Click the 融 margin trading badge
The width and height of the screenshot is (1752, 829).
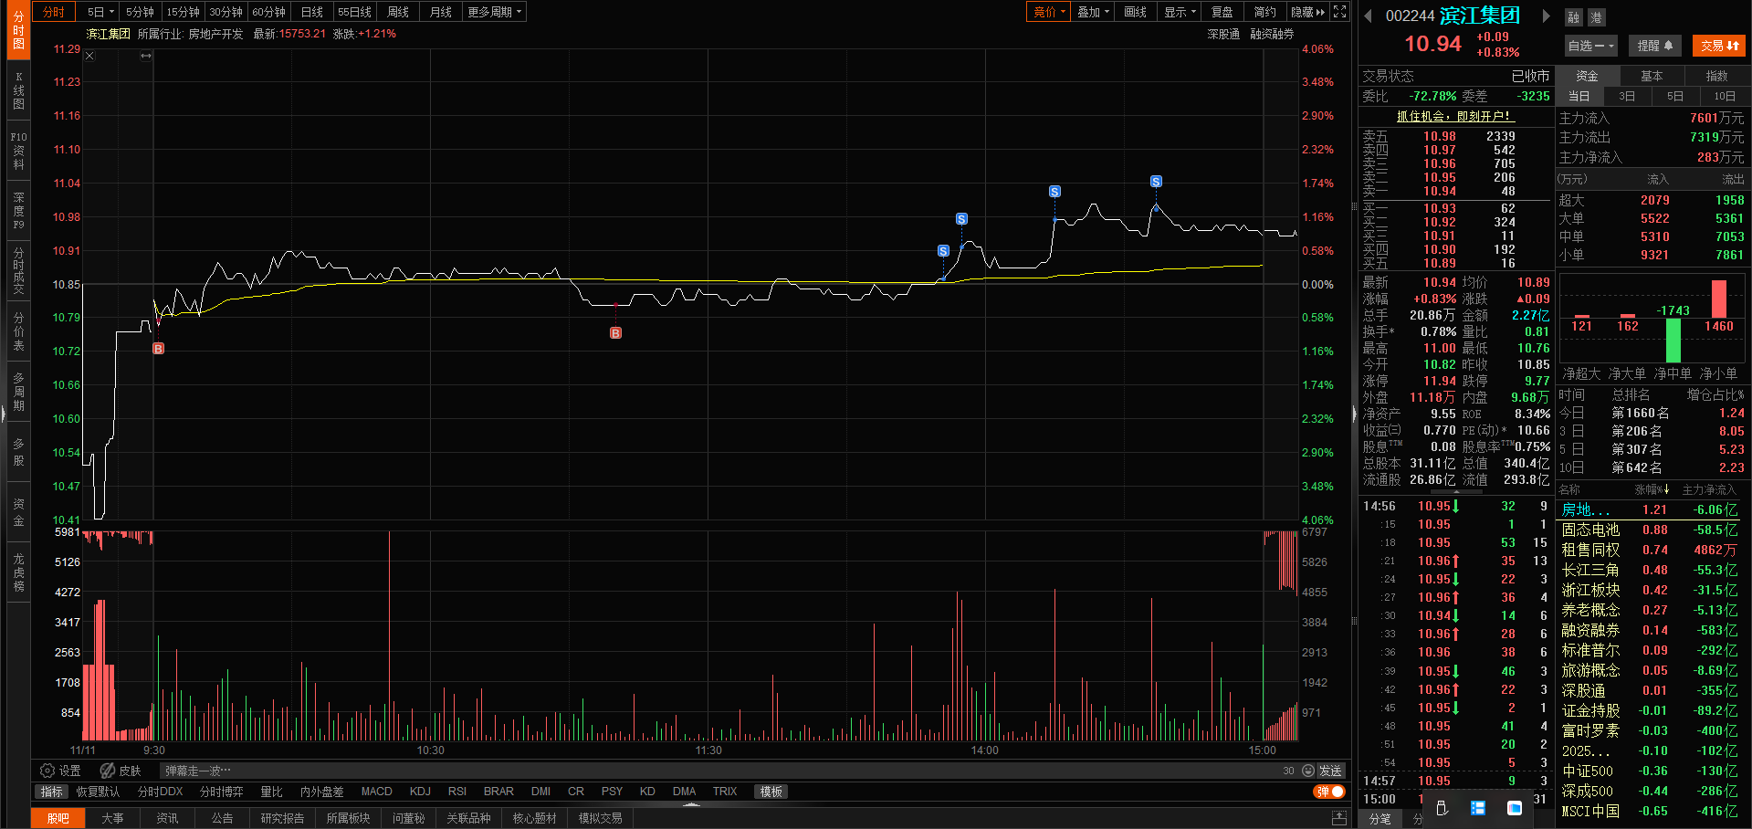(x=1573, y=17)
